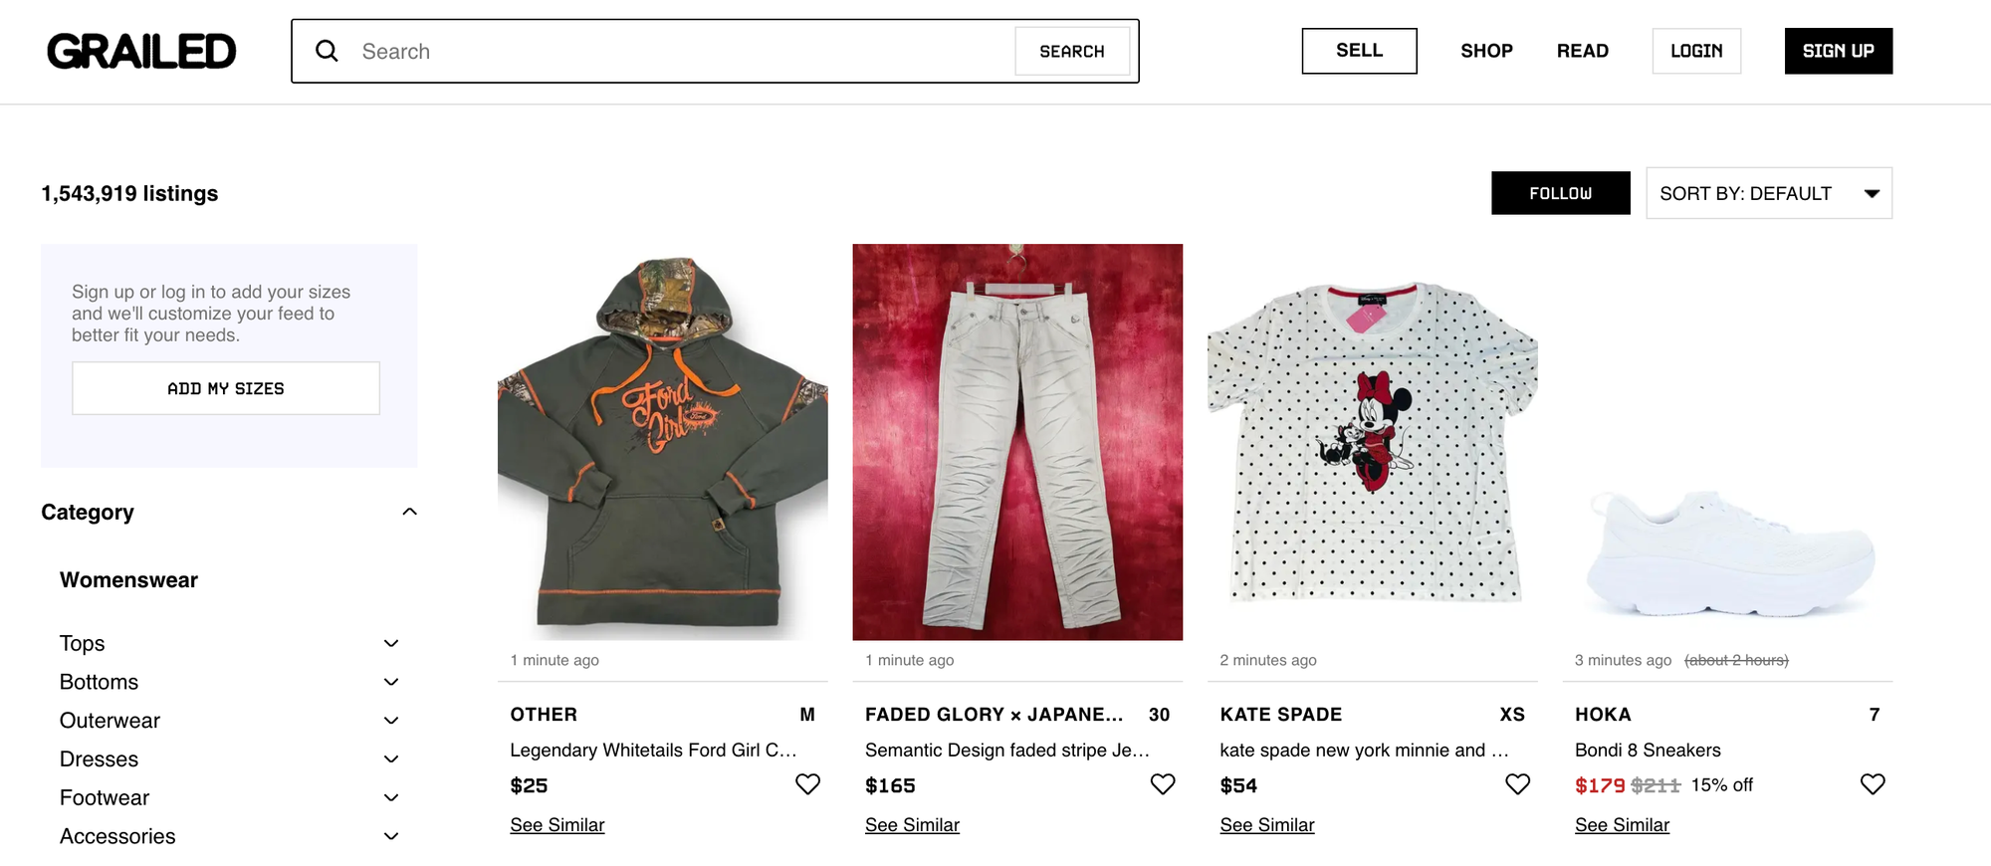The image size is (1991, 866).
Task: Favorite the Ford Girl hoodie with the heart icon
Action: tap(807, 783)
